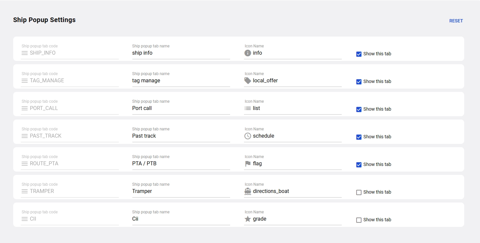The image size is (480, 243).
Task: Click the directions_boat ship icon
Action: click(x=248, y=191)
